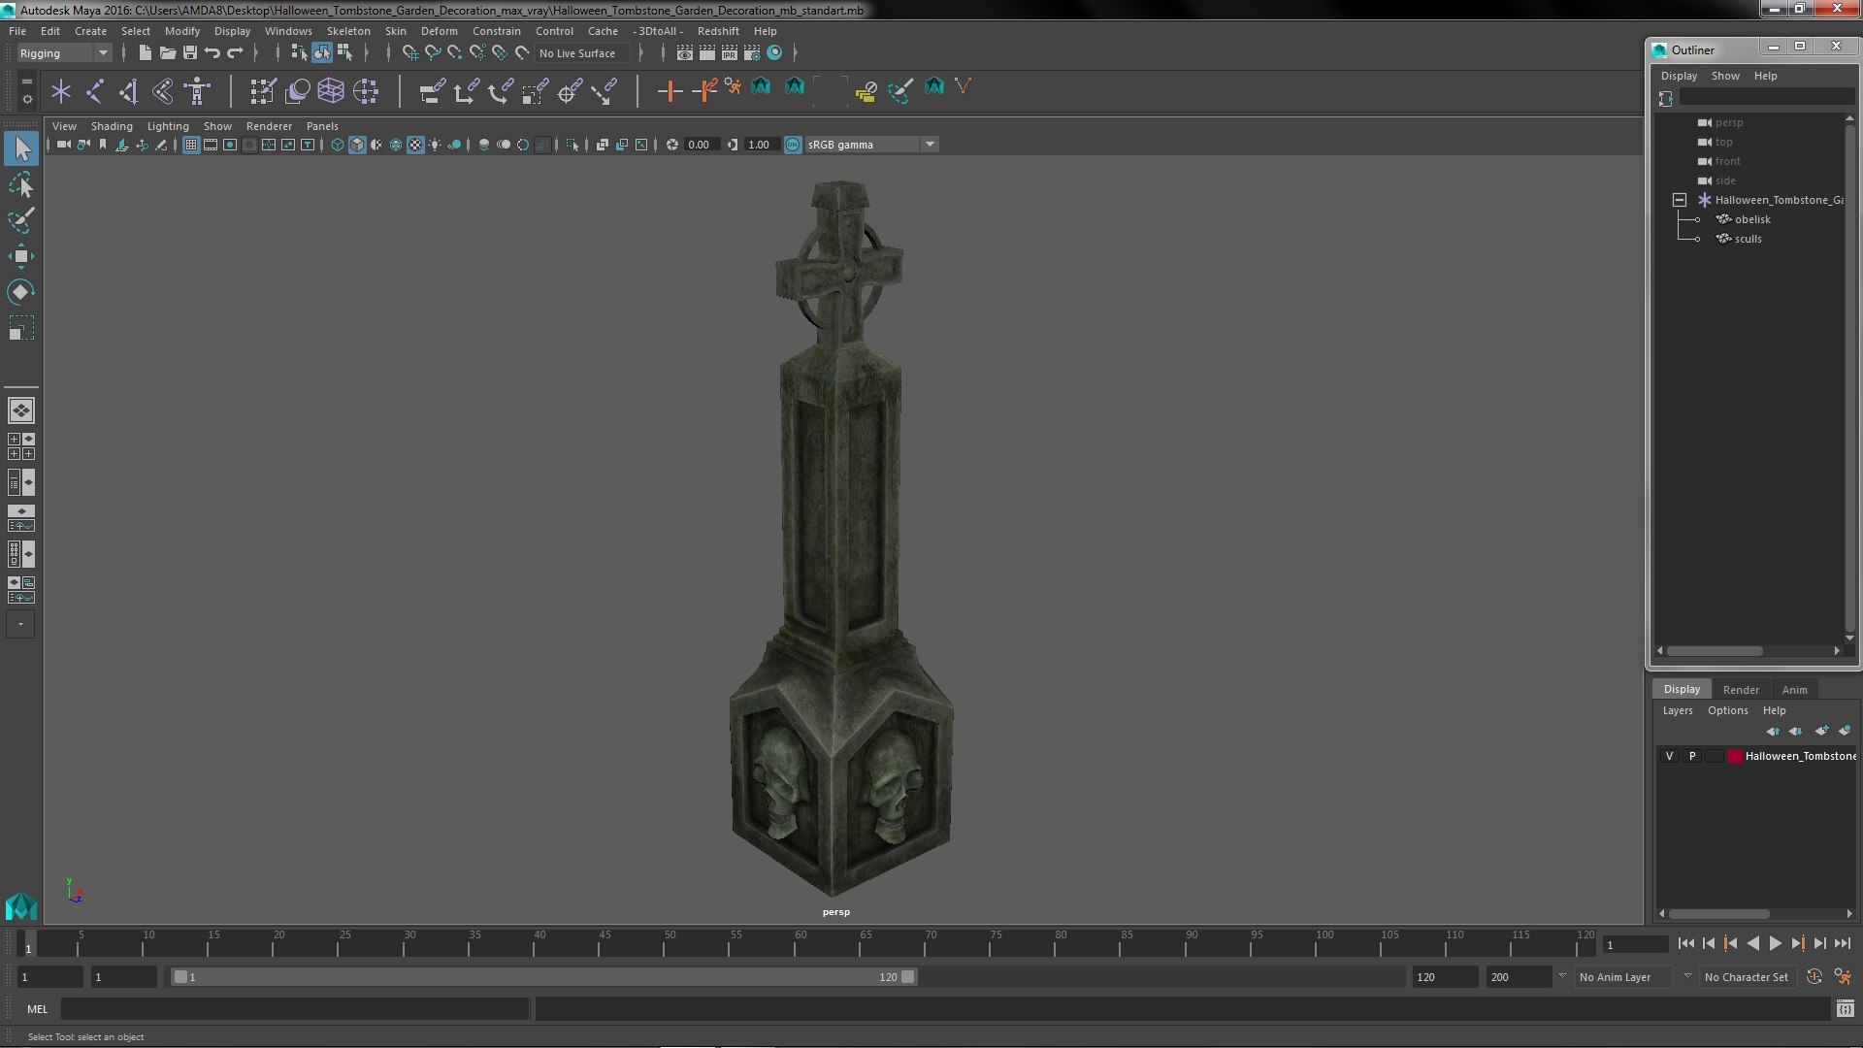Viewport: 1863px width, 1048px height.
Task: Open the No Live Surface field
Action: [x=582, y=53]
